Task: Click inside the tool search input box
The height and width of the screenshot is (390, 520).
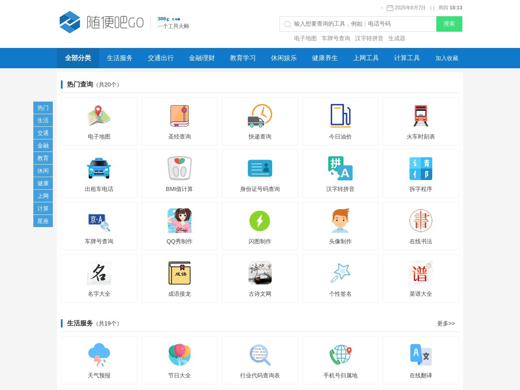Action: click(357, 24)
